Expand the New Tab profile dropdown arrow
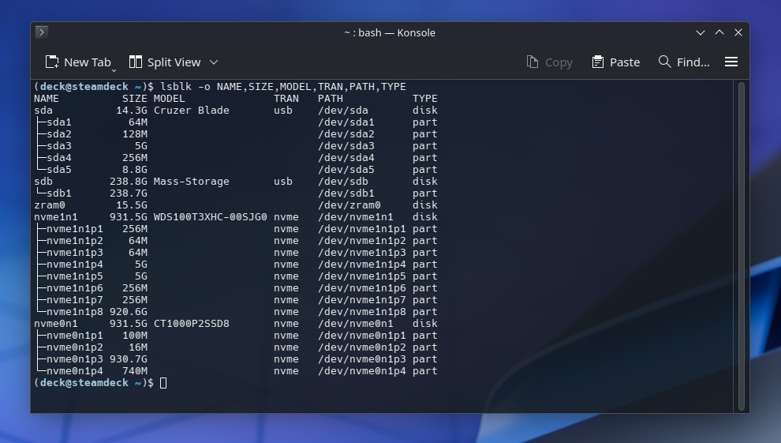781x443 pixels. pyautogui.click(x=114, y=70)
